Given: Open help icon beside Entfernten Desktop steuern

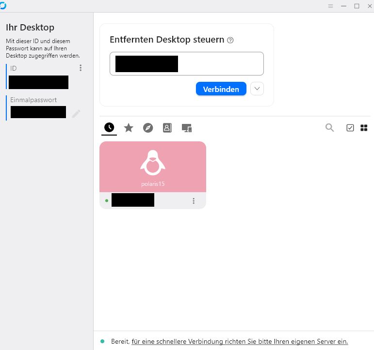Looking at the screenshot, I should coord(230,40).
